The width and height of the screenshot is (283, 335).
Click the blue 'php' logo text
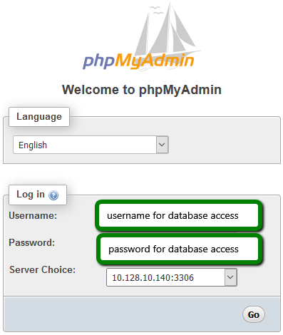[x=98, y=61]
